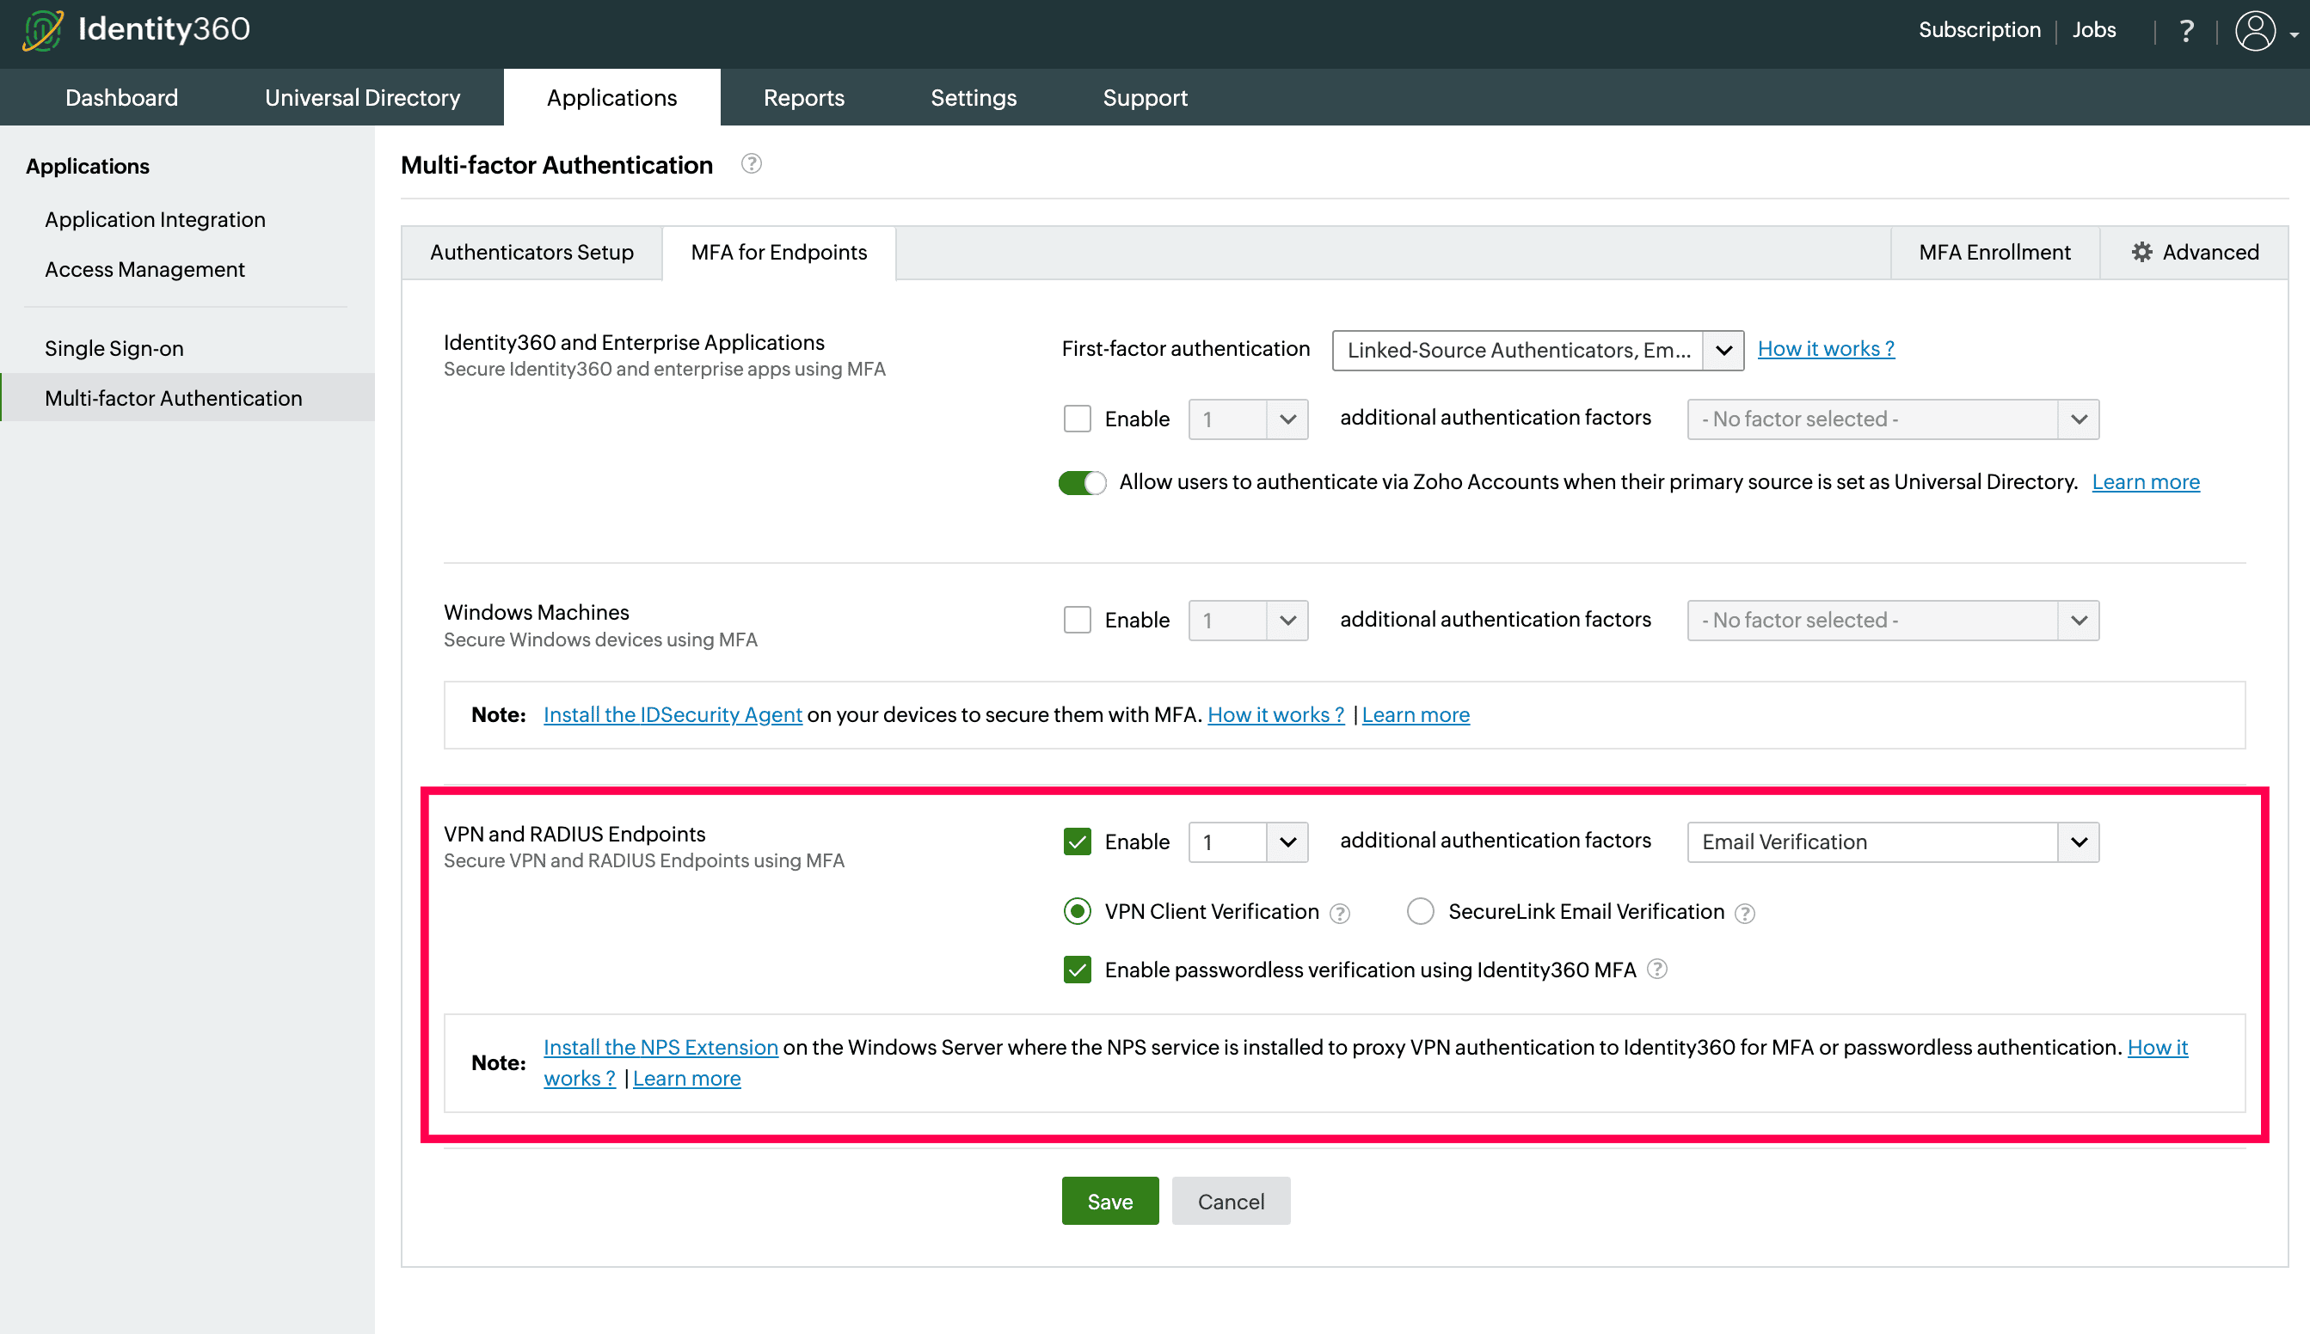Open VPN factor count dropdown
2310x1334 pixels.
[1286, 842]
